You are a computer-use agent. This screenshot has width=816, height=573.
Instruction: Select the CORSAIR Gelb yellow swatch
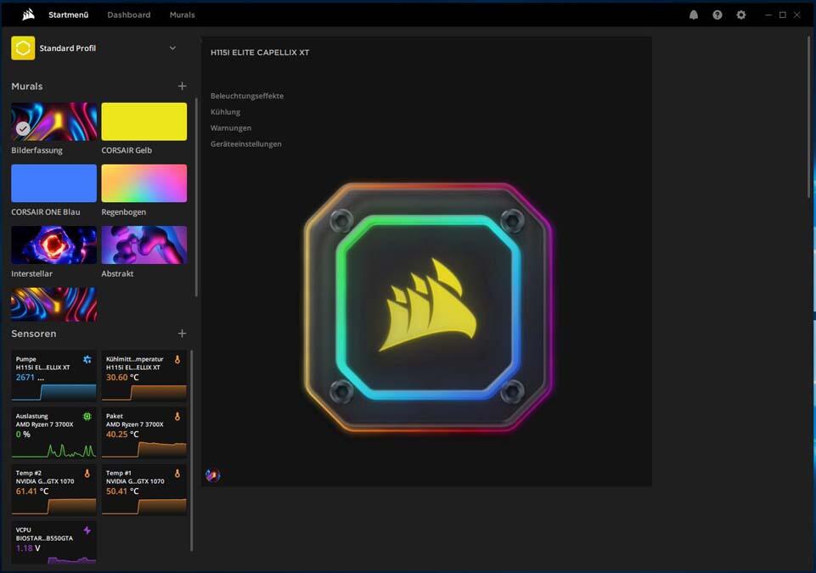[x=144, y=121]
